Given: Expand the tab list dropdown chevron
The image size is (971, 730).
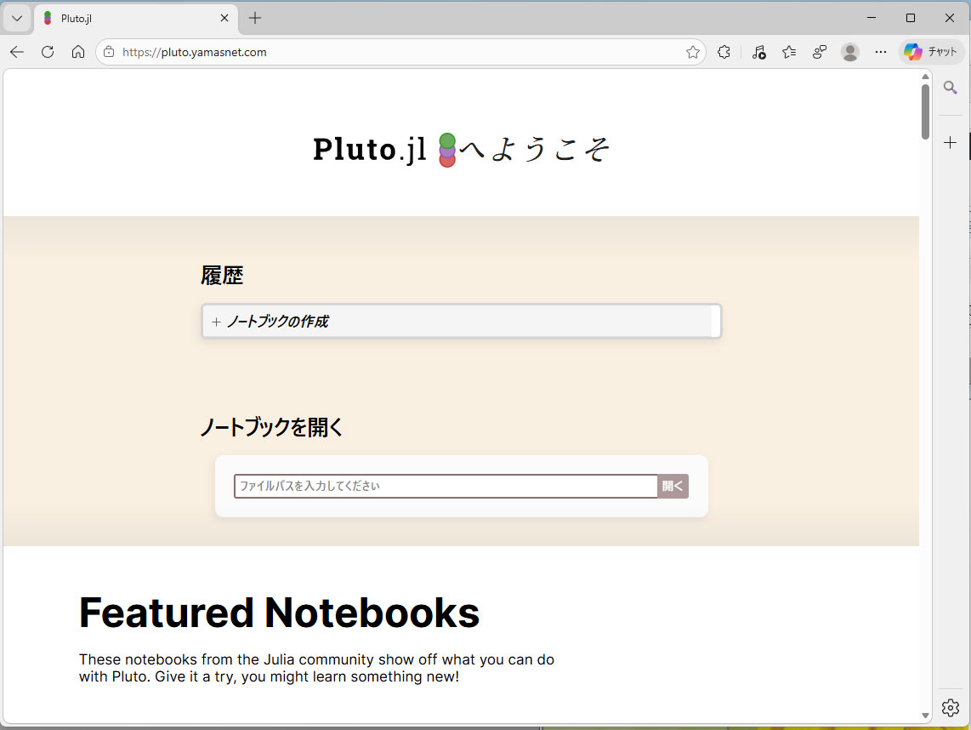Looking at the screenshot, I should point(17,18).
